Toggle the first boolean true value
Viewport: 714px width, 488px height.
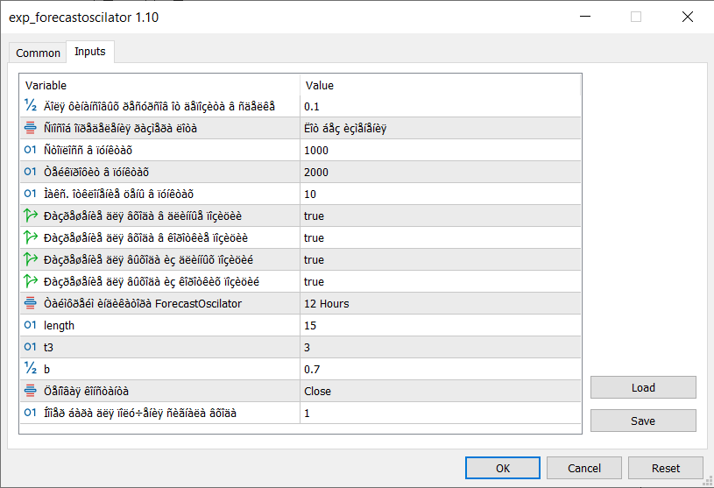pyautogui.click(x=314, y=216)
